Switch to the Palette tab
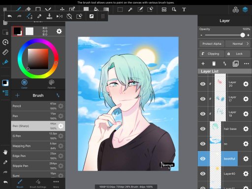The width and height of the screenshot is (252, 189). point(52,84)
